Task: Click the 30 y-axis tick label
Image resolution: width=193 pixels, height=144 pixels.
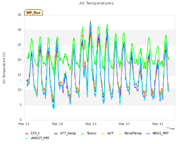Action: (19, 30)
